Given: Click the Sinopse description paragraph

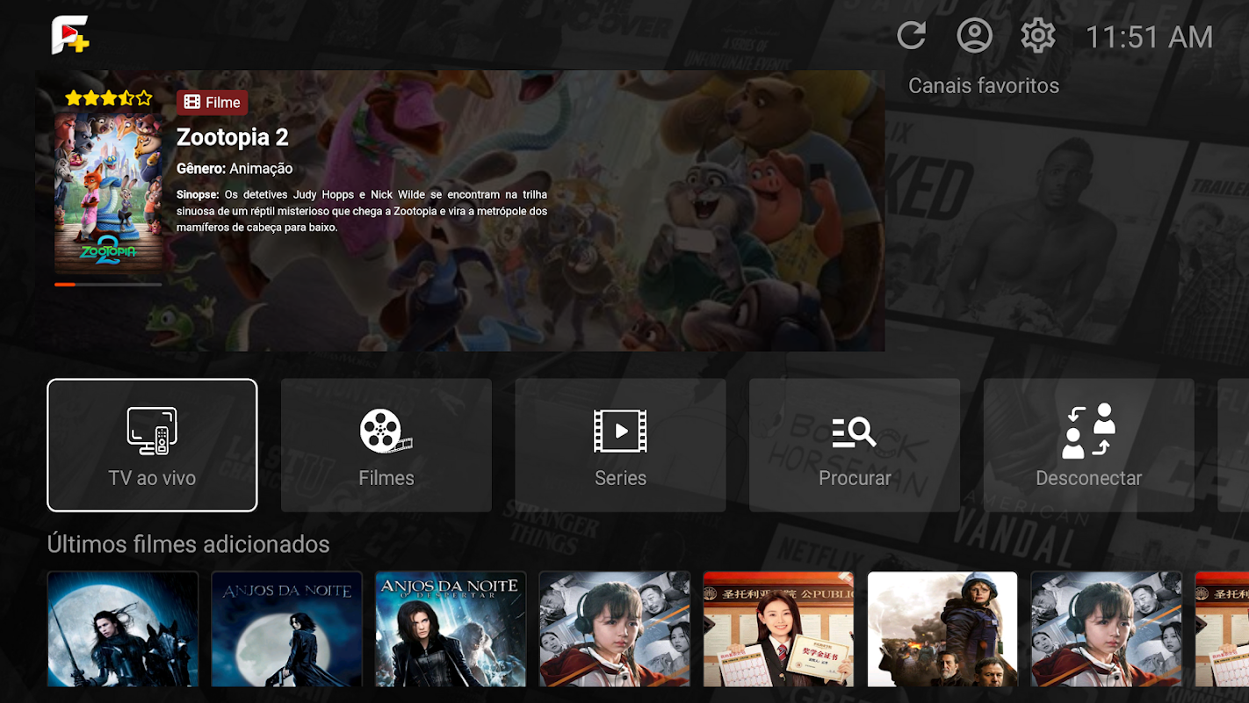Looking at the screenshot, I should [x=362, y=211].
